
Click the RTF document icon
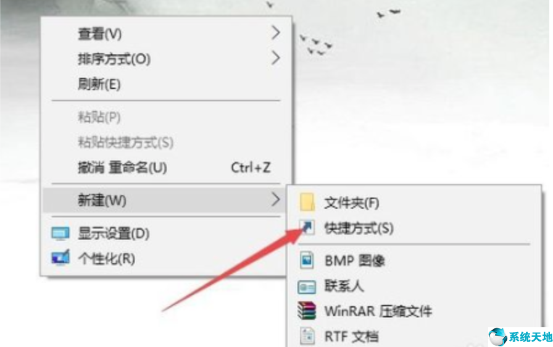307,335
